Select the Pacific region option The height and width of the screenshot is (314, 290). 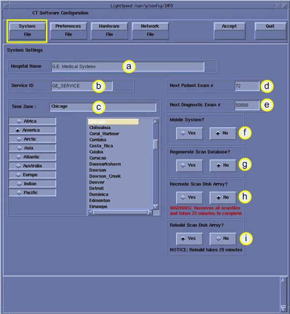coord(32,193)
